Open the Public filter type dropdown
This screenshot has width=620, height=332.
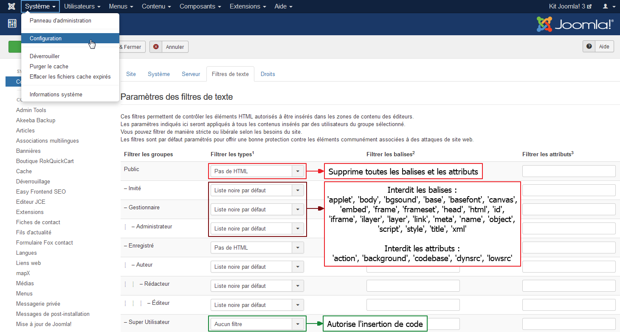click(257, 171)
